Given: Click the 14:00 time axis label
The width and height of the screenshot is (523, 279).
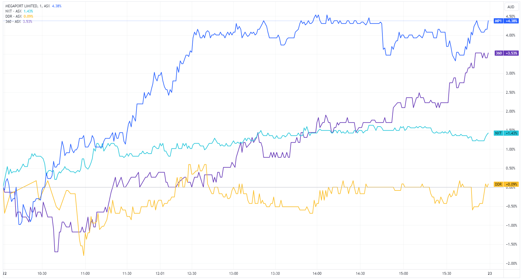Looking at the screenshot, I should point(317,274).
